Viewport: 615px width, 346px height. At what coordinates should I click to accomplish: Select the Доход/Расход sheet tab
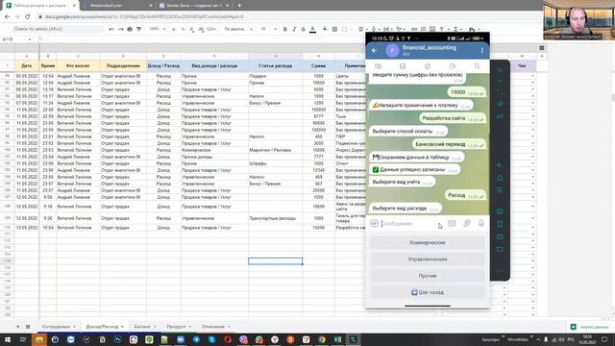[102, 327]
